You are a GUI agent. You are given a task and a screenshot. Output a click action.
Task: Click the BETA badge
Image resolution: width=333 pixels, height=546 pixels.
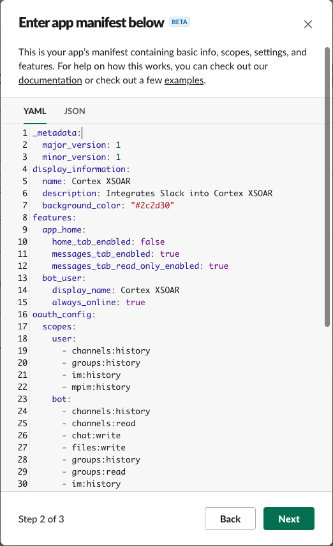tap(179, 22)
